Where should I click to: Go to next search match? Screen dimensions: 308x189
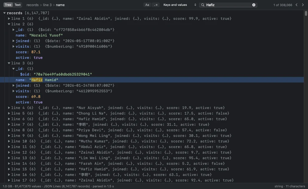point(303,5)
